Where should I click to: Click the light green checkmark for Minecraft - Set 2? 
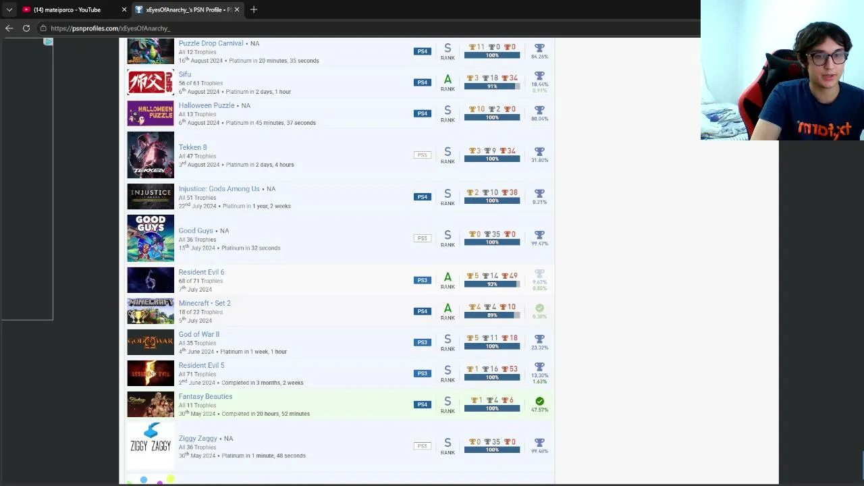pos(539,308)
